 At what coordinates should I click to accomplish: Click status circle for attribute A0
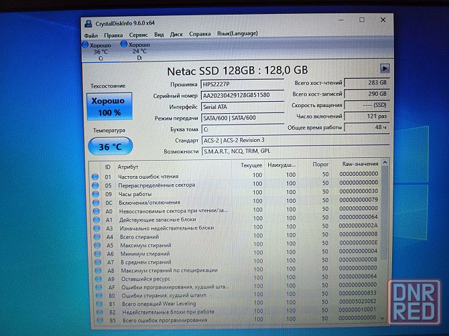pos(97,212)
